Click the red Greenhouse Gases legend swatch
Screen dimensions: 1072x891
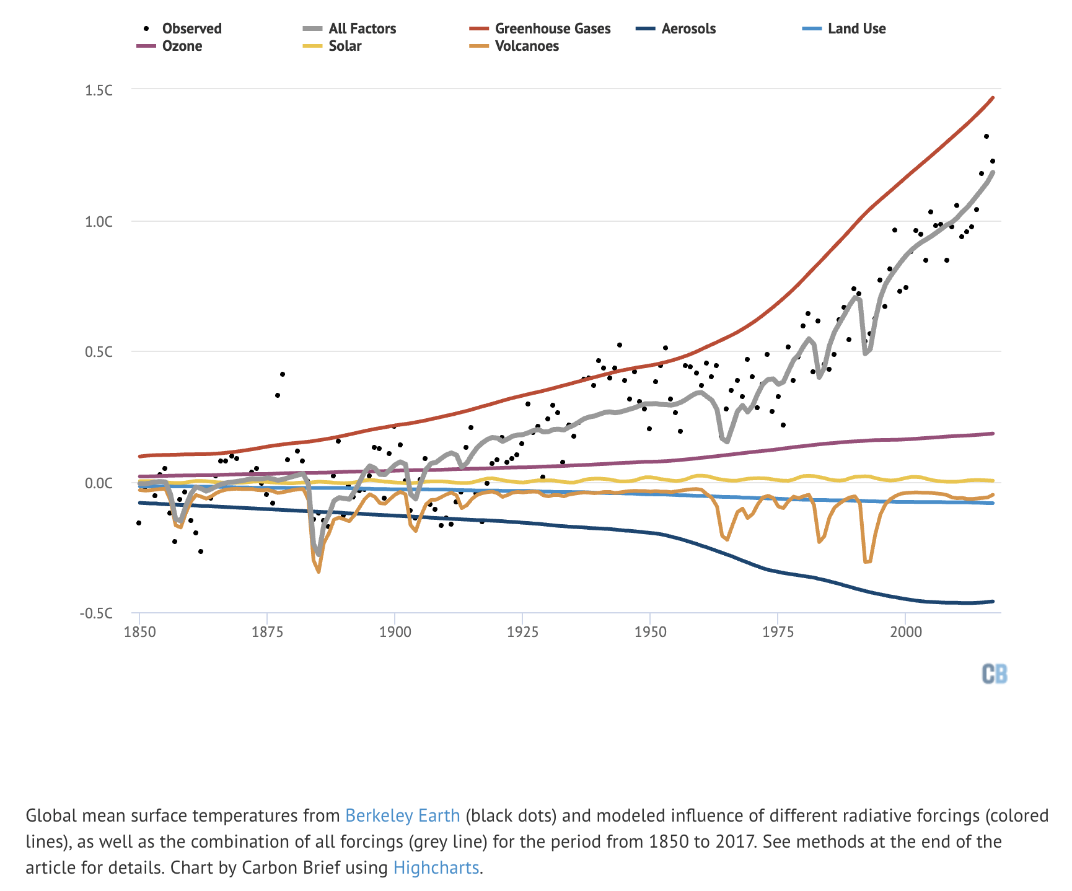click(x=480, y=29)
